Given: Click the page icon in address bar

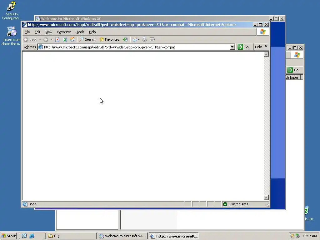Looking at the screenshot, I should pyautogui.click(x=40, y=47).
